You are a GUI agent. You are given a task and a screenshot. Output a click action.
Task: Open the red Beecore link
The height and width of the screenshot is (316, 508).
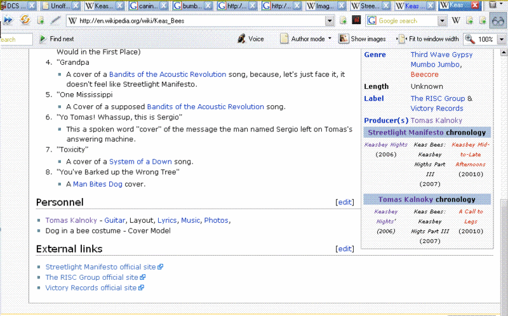424,74
